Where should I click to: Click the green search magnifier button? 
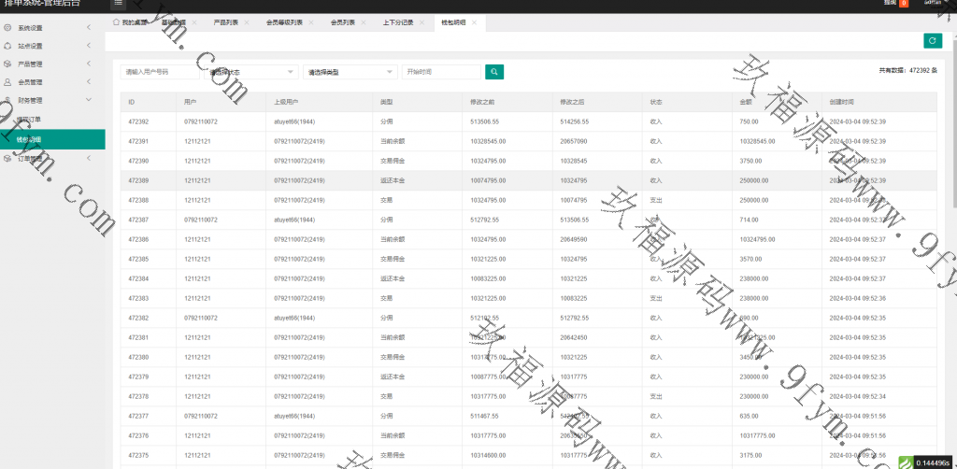[494, 72]
